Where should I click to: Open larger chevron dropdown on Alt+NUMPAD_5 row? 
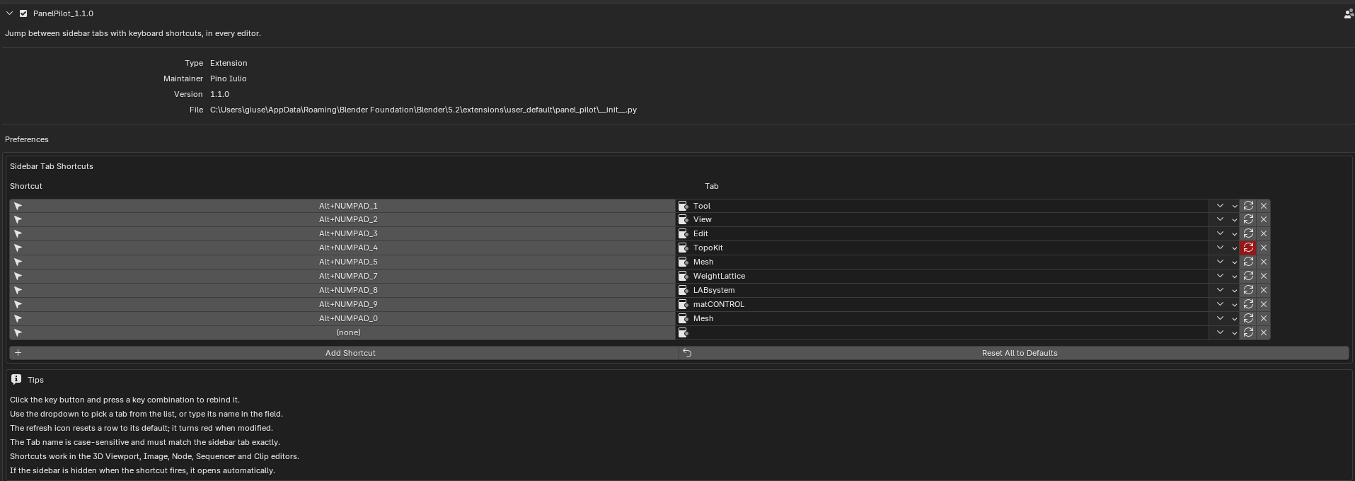[x=1220, y=262]
